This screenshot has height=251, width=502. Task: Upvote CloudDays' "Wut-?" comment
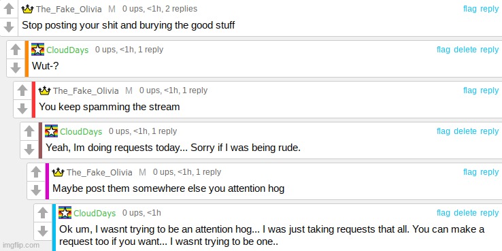(16, 50)
